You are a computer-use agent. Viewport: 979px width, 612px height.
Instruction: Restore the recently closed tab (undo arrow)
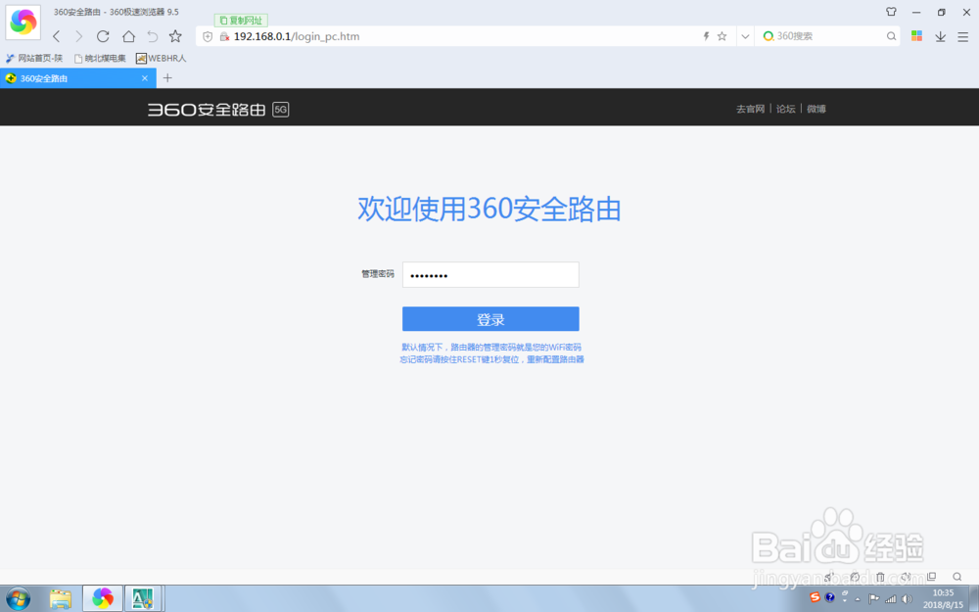pos(153,36)
